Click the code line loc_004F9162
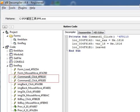This screenshot has width=140, height=112. pyautogui.click(x=98, y=40)
